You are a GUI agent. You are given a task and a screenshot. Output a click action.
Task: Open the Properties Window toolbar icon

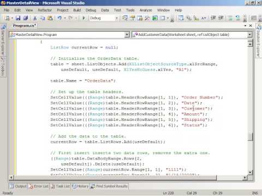133,18
